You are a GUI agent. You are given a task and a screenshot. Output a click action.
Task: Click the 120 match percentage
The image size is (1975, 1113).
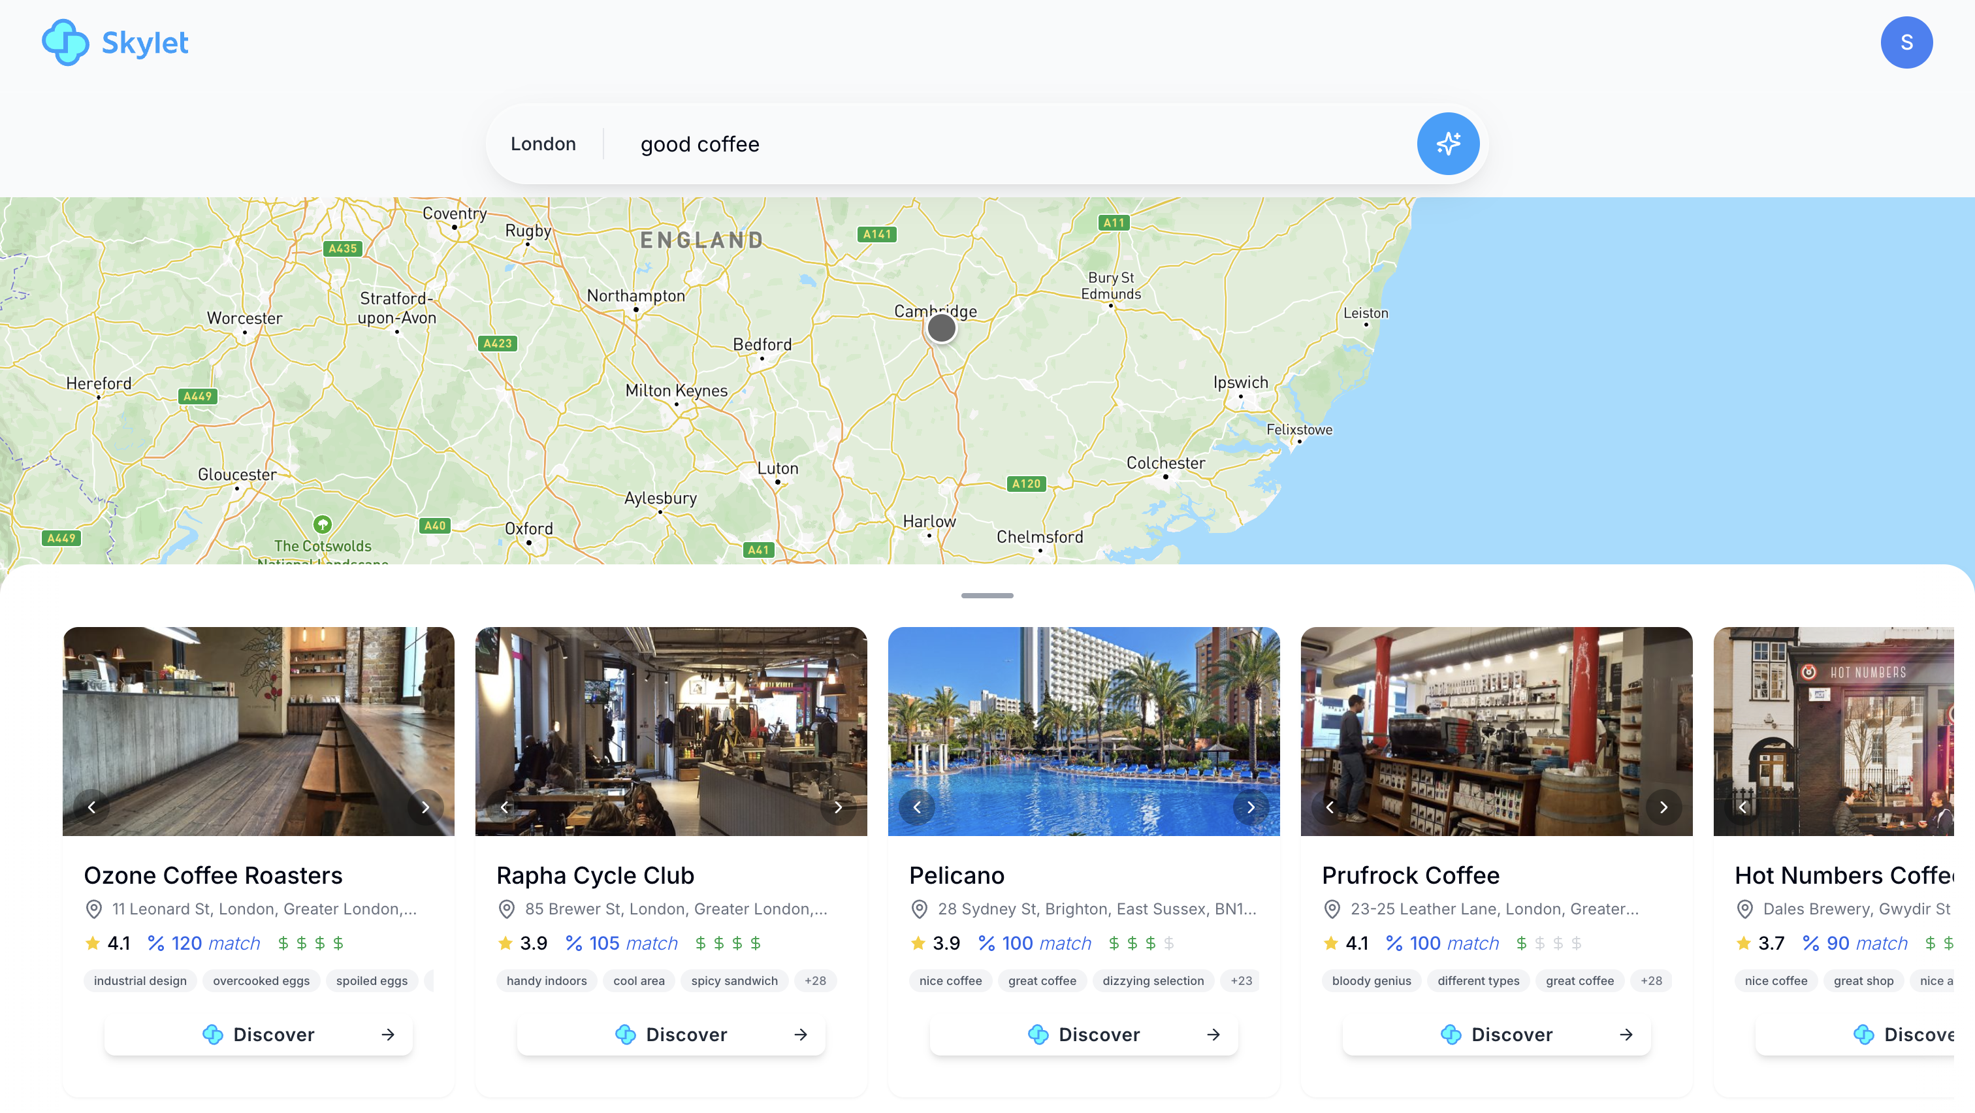[204, 944]
